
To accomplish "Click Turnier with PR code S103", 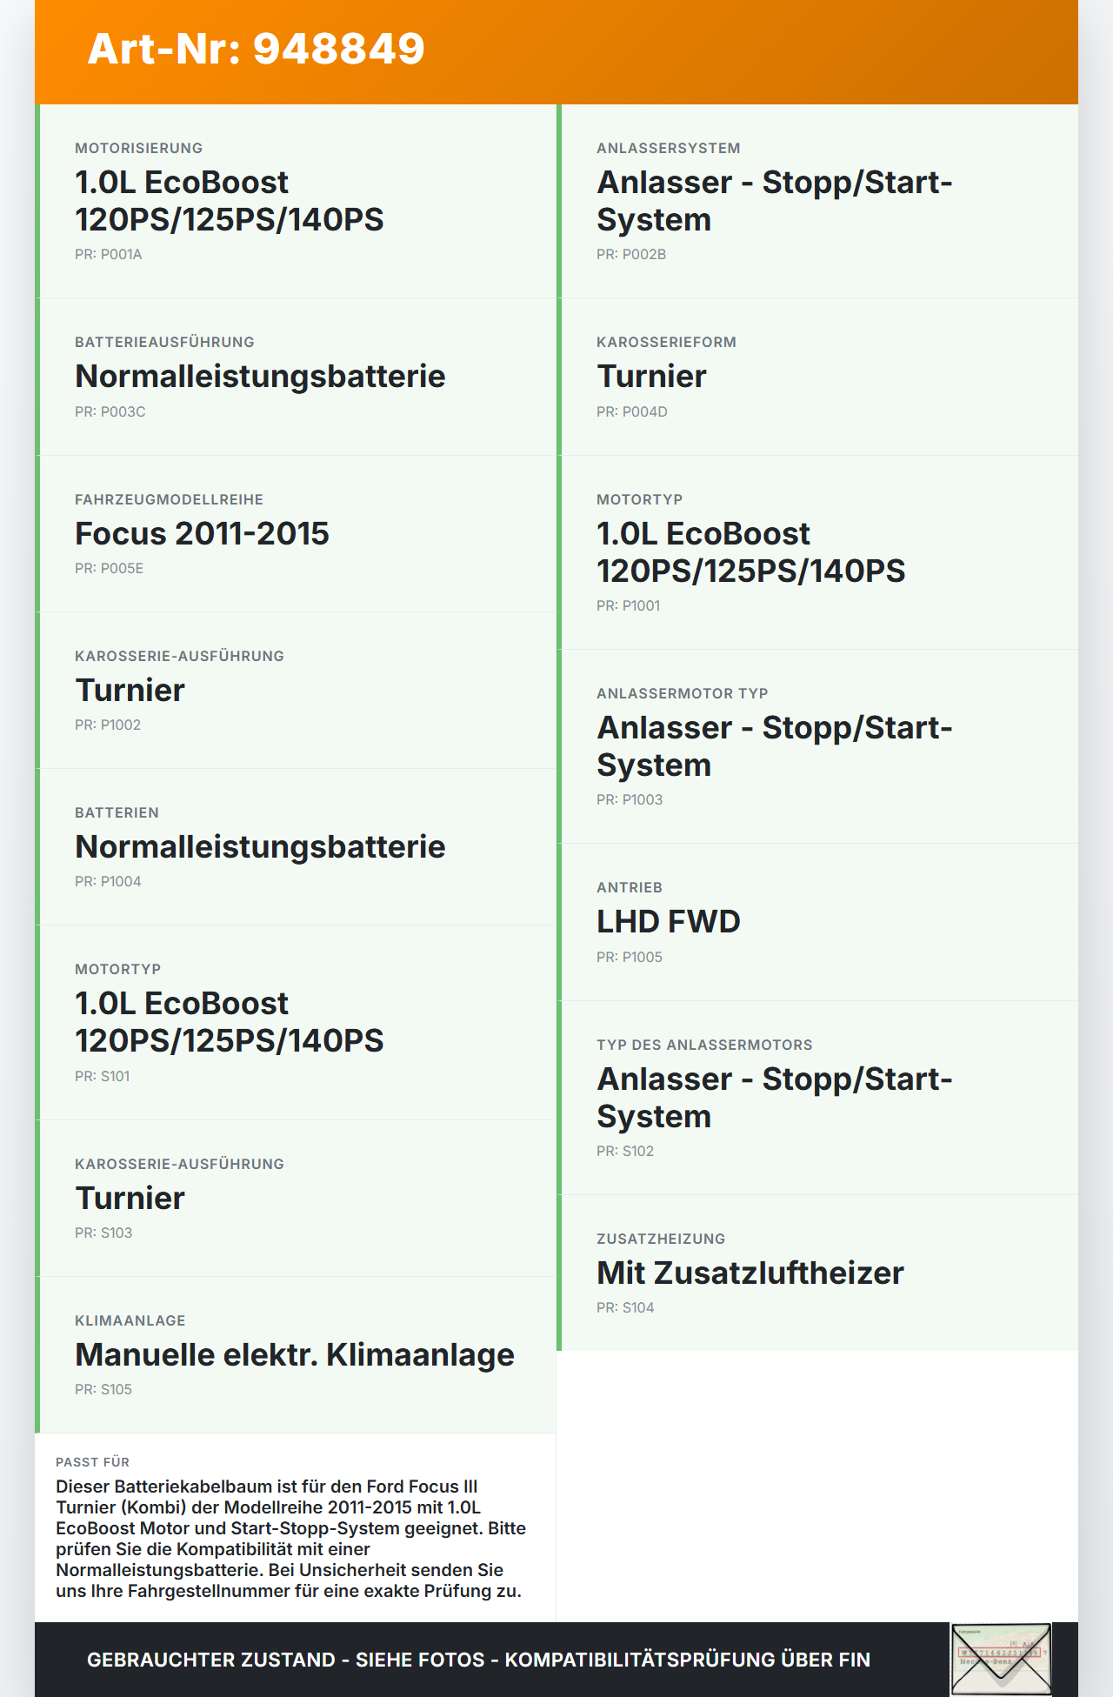I will click(130, 1198).
